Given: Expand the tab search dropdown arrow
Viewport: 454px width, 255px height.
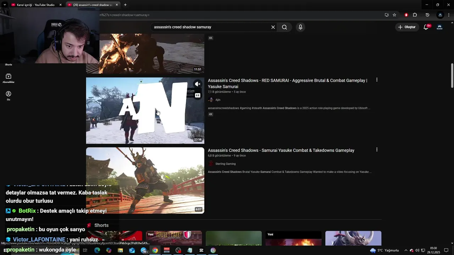Looking at the screenshot, I should pos(5,5).
